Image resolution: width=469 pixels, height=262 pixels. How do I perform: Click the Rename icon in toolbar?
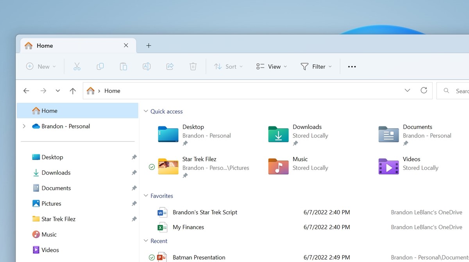pos(147,67)
